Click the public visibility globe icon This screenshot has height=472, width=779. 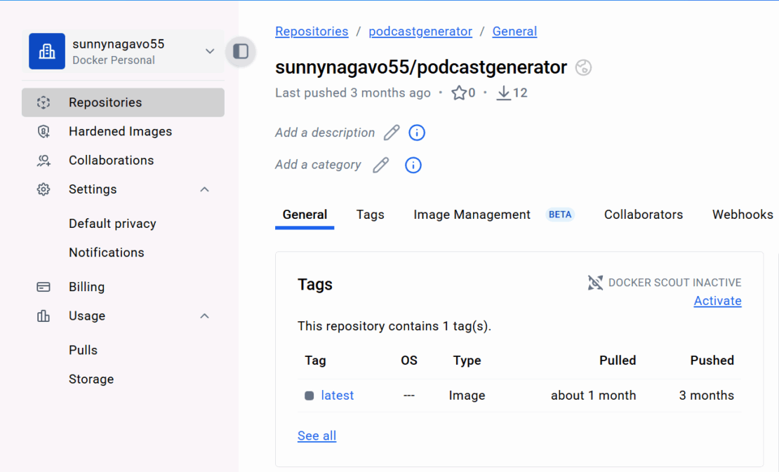coord(583,67)
